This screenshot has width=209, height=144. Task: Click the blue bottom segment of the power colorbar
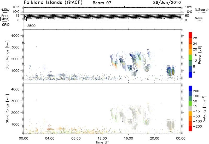190,75
